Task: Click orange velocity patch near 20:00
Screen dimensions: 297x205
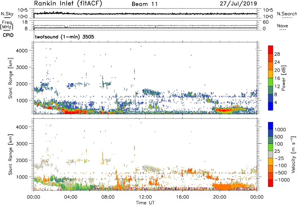Action: (223, 187)
